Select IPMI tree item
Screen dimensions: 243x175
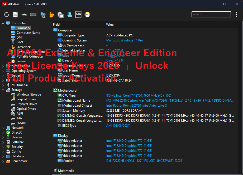coord(20,42)
